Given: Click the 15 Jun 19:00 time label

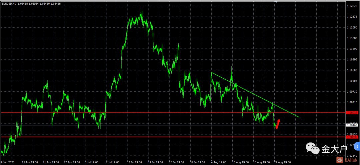Looking at the screenshot, I should pyautogui.click(x=30, y=162).
